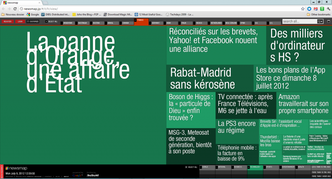Open the Yahoo! et Facebook alliance story
This screenshot has height=179, width=332.
[216, 45]
